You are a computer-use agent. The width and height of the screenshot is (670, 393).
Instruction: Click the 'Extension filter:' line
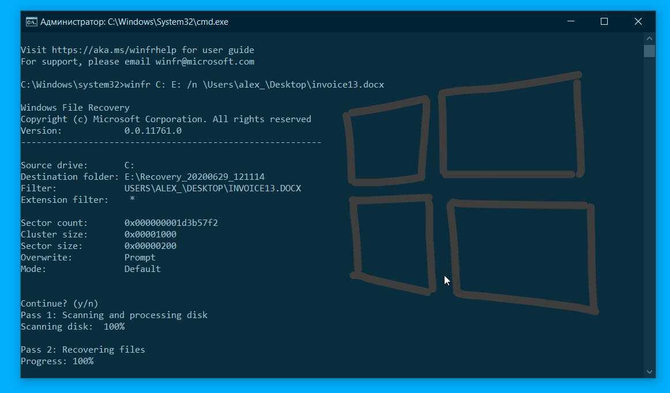click(78, 200)
